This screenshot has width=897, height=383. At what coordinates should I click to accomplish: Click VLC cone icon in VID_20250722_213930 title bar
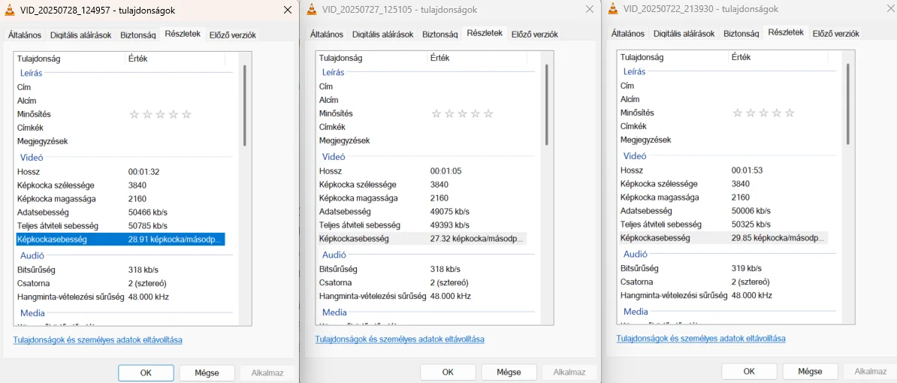(614, 9)
